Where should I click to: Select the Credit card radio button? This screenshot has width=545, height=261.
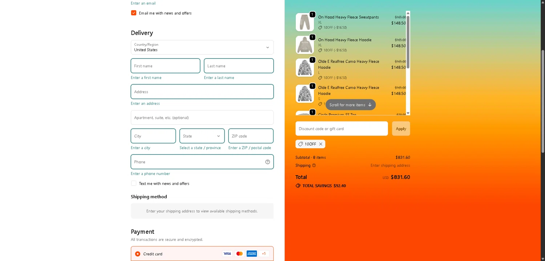[138, 254]
